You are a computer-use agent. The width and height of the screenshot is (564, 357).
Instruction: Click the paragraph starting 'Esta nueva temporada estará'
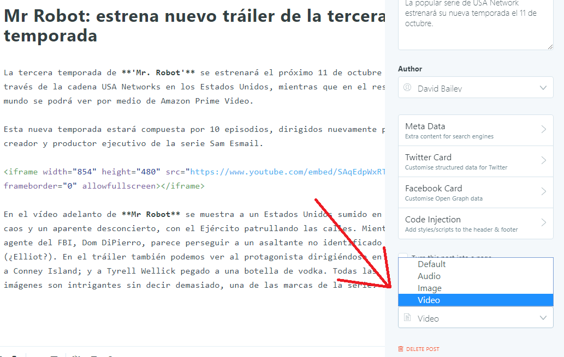pyautogui.click(x=194, y=136)
